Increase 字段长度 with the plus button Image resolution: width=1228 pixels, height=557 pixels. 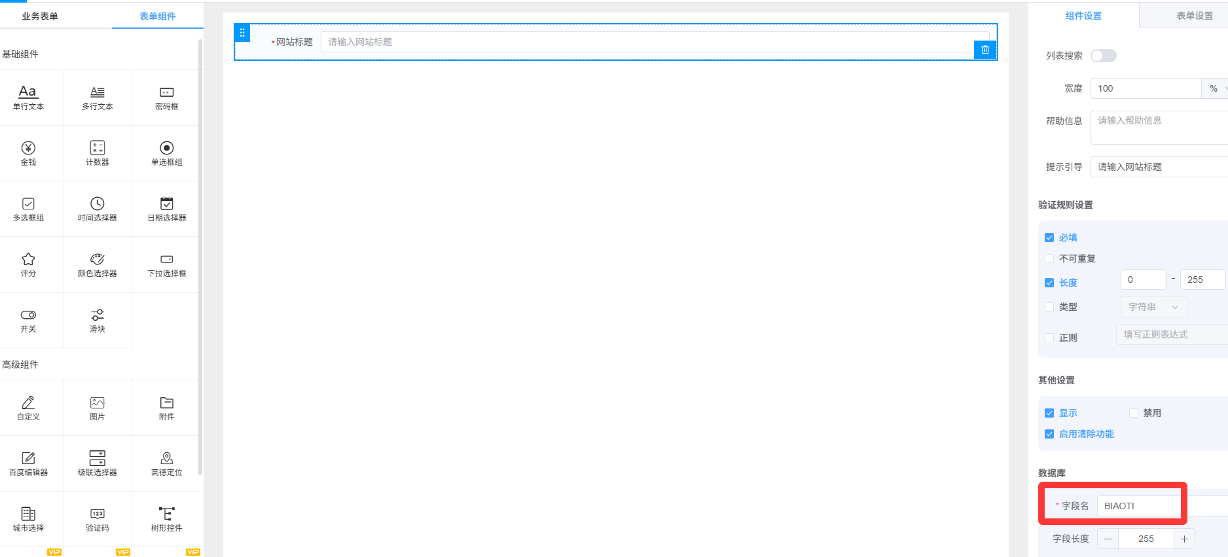click(1184, 539)
